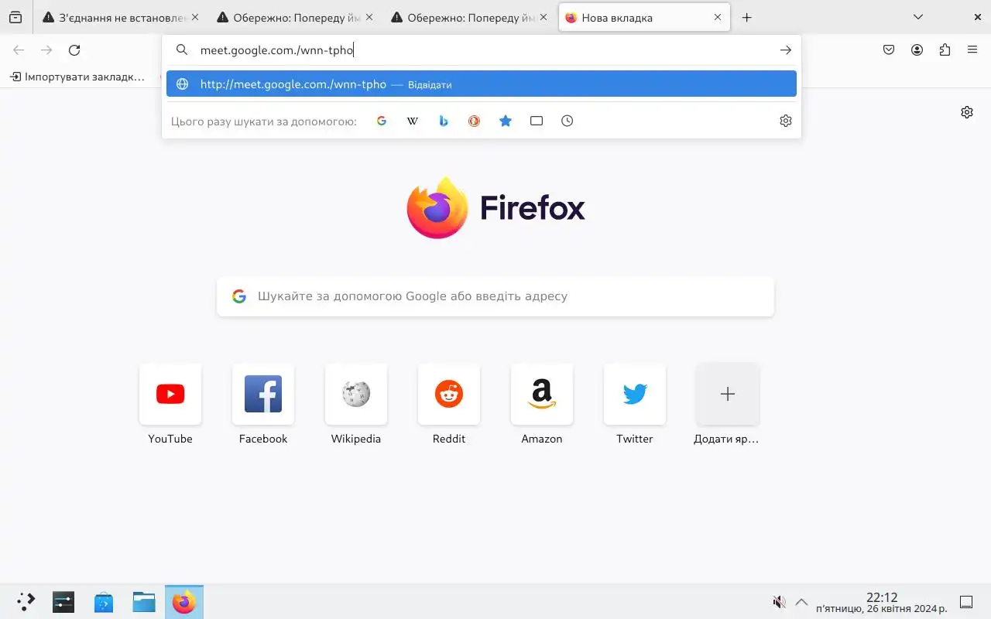Open Pocket save icon
Image resolution: width=991 pixels, height=619 pixels.
point(889,50)
